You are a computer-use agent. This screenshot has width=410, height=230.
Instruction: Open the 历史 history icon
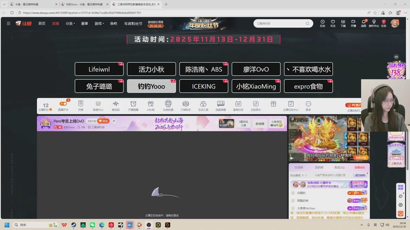click(322, 23)
